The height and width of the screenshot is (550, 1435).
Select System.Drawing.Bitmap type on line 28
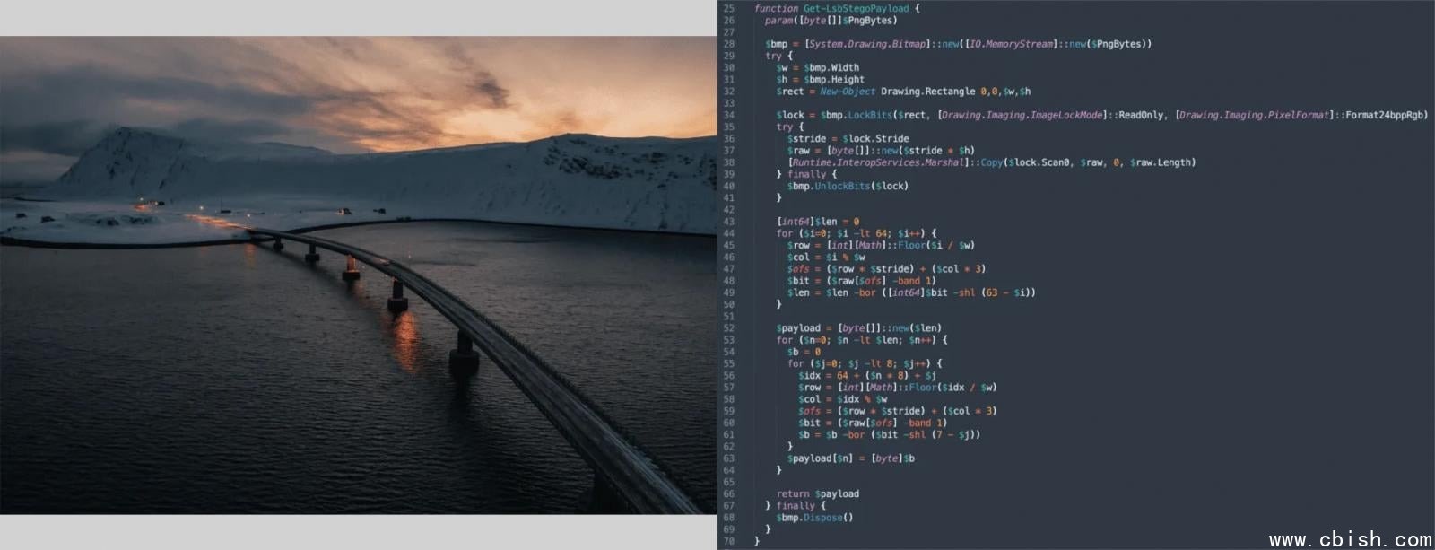click(868, 44)
